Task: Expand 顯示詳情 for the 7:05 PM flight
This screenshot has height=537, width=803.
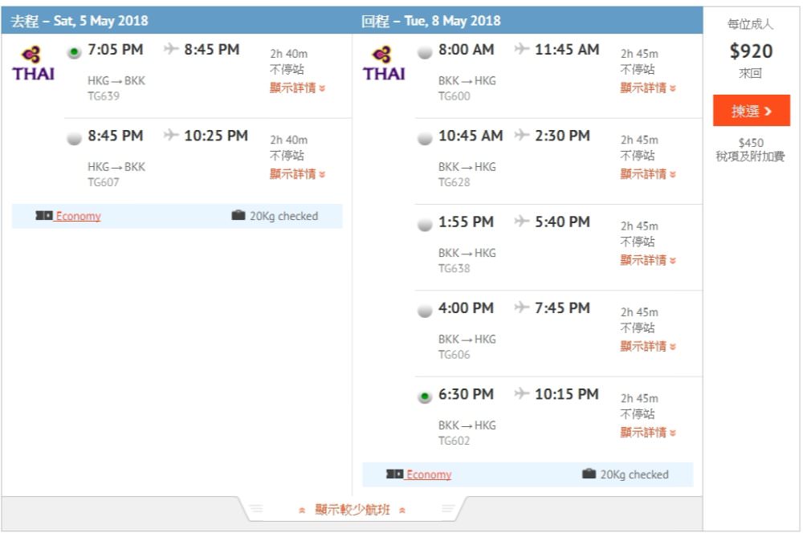Action: pyautogui.click(x=298, y=87)
